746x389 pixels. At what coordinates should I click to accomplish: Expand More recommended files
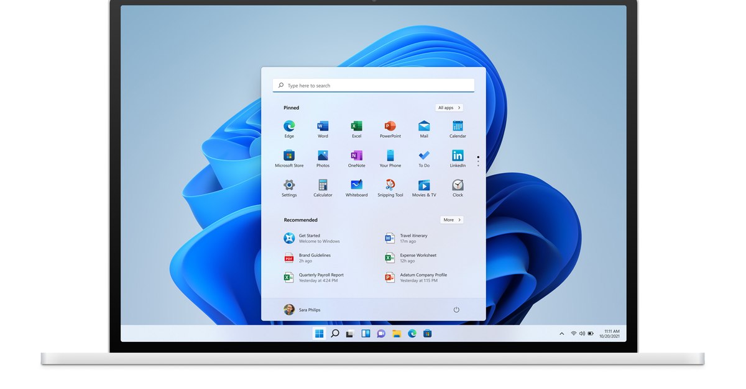[451, 220]
